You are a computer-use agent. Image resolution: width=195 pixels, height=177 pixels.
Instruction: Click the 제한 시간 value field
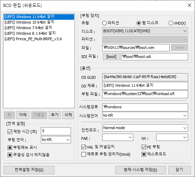click(56, 131)
